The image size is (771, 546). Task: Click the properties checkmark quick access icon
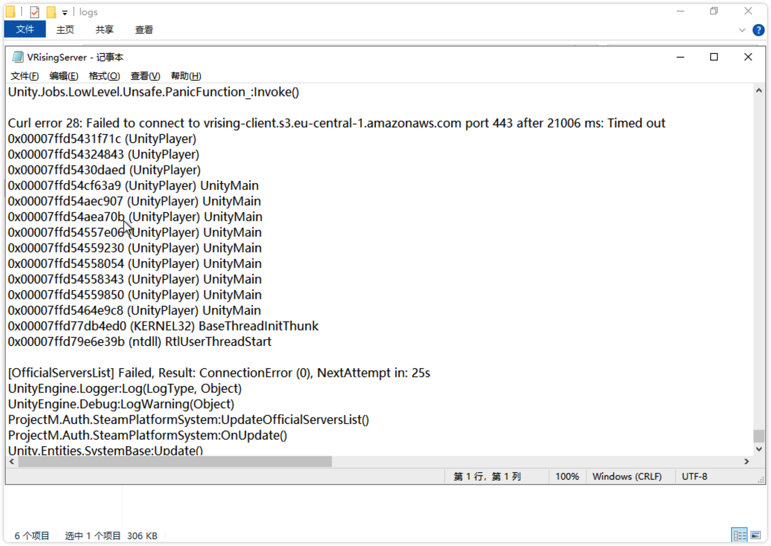point(35,12)
